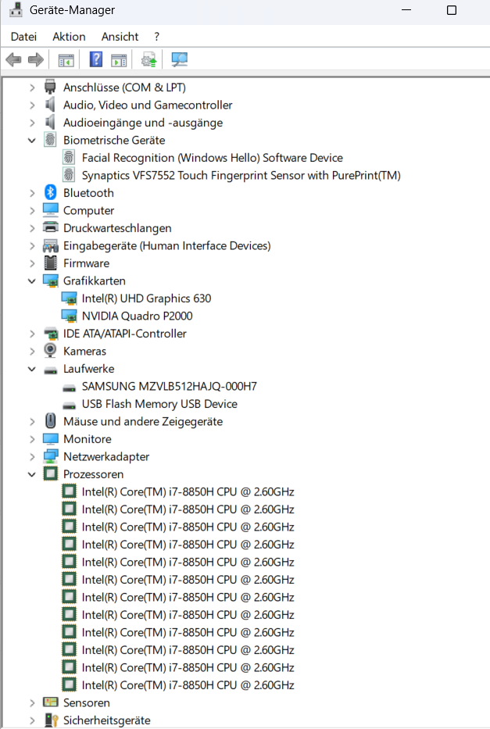
Task: Expand the Sensoren node
Action: click(31, 702)
